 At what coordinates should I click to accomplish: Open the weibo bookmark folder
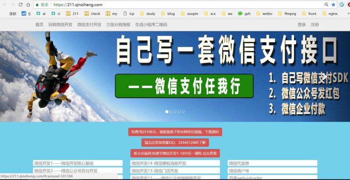264,14
